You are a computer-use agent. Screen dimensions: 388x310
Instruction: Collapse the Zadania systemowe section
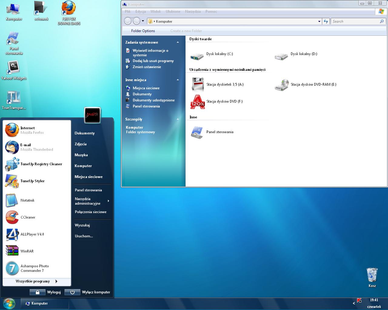click(178, 42)
